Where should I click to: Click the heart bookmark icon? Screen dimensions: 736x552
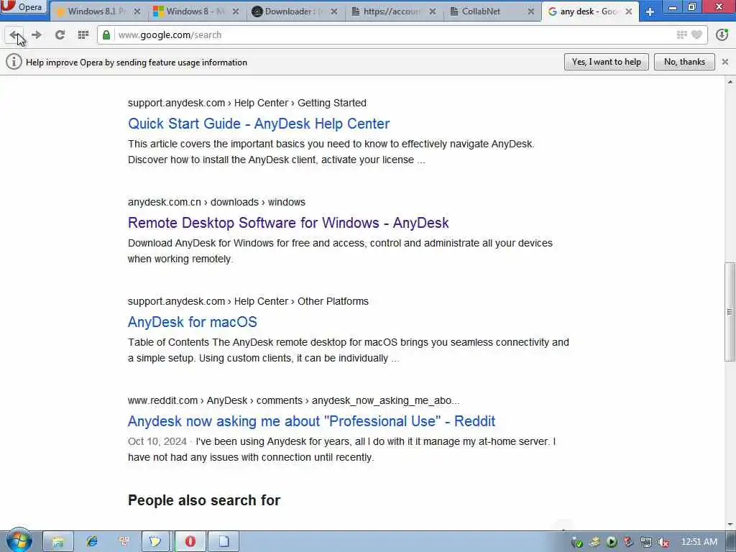[x=697, y=34]
